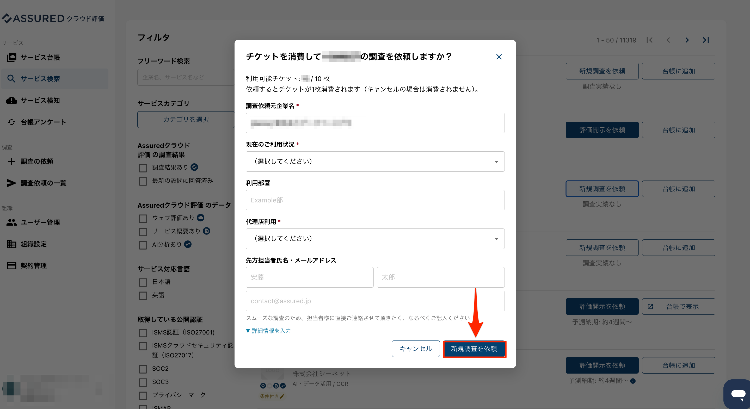Check the SOC3 certification filter

(143, 382)
